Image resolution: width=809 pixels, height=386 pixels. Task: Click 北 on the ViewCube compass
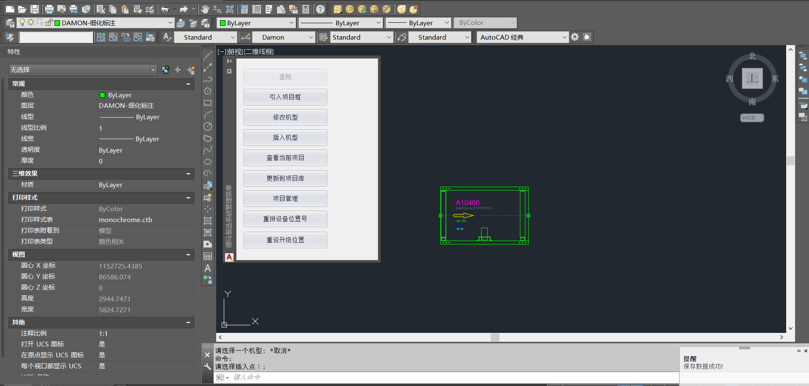tap(752, 56)
